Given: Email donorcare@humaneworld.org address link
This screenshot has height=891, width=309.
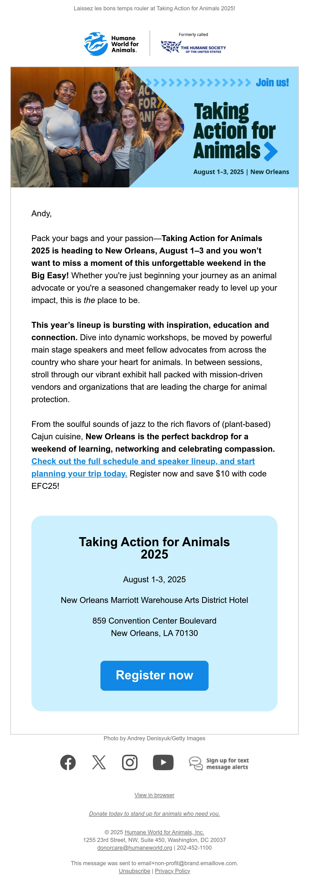Looking at the screenshot, I should (x=135, y=848).
